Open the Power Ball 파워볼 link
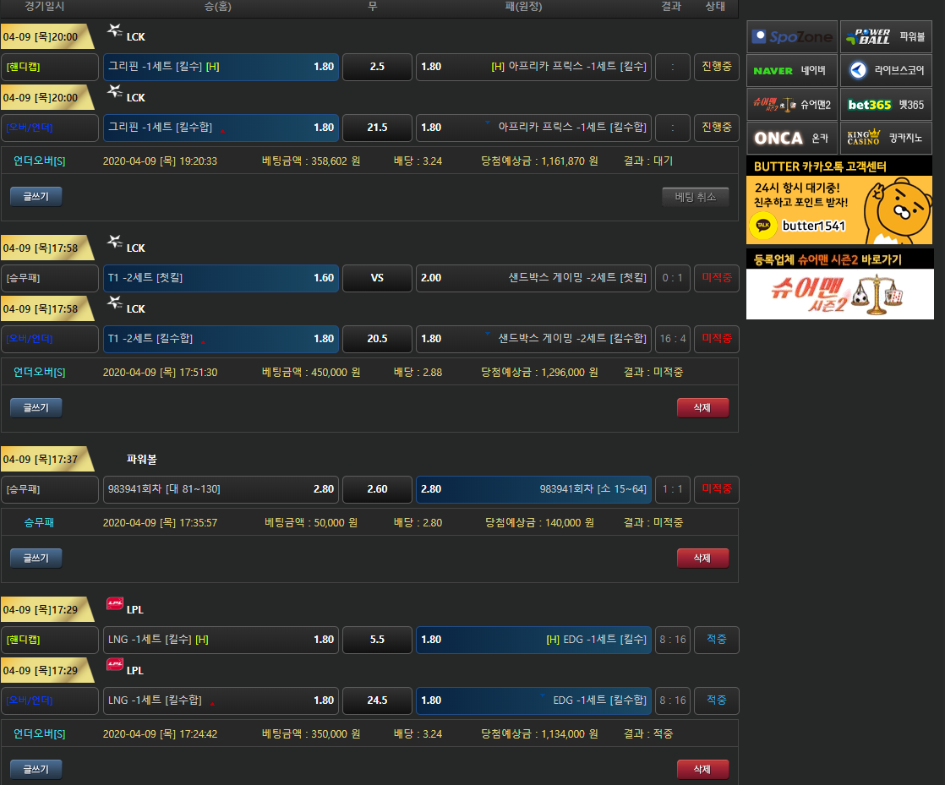Screen dimensions: 945x785 click(886, 36)
